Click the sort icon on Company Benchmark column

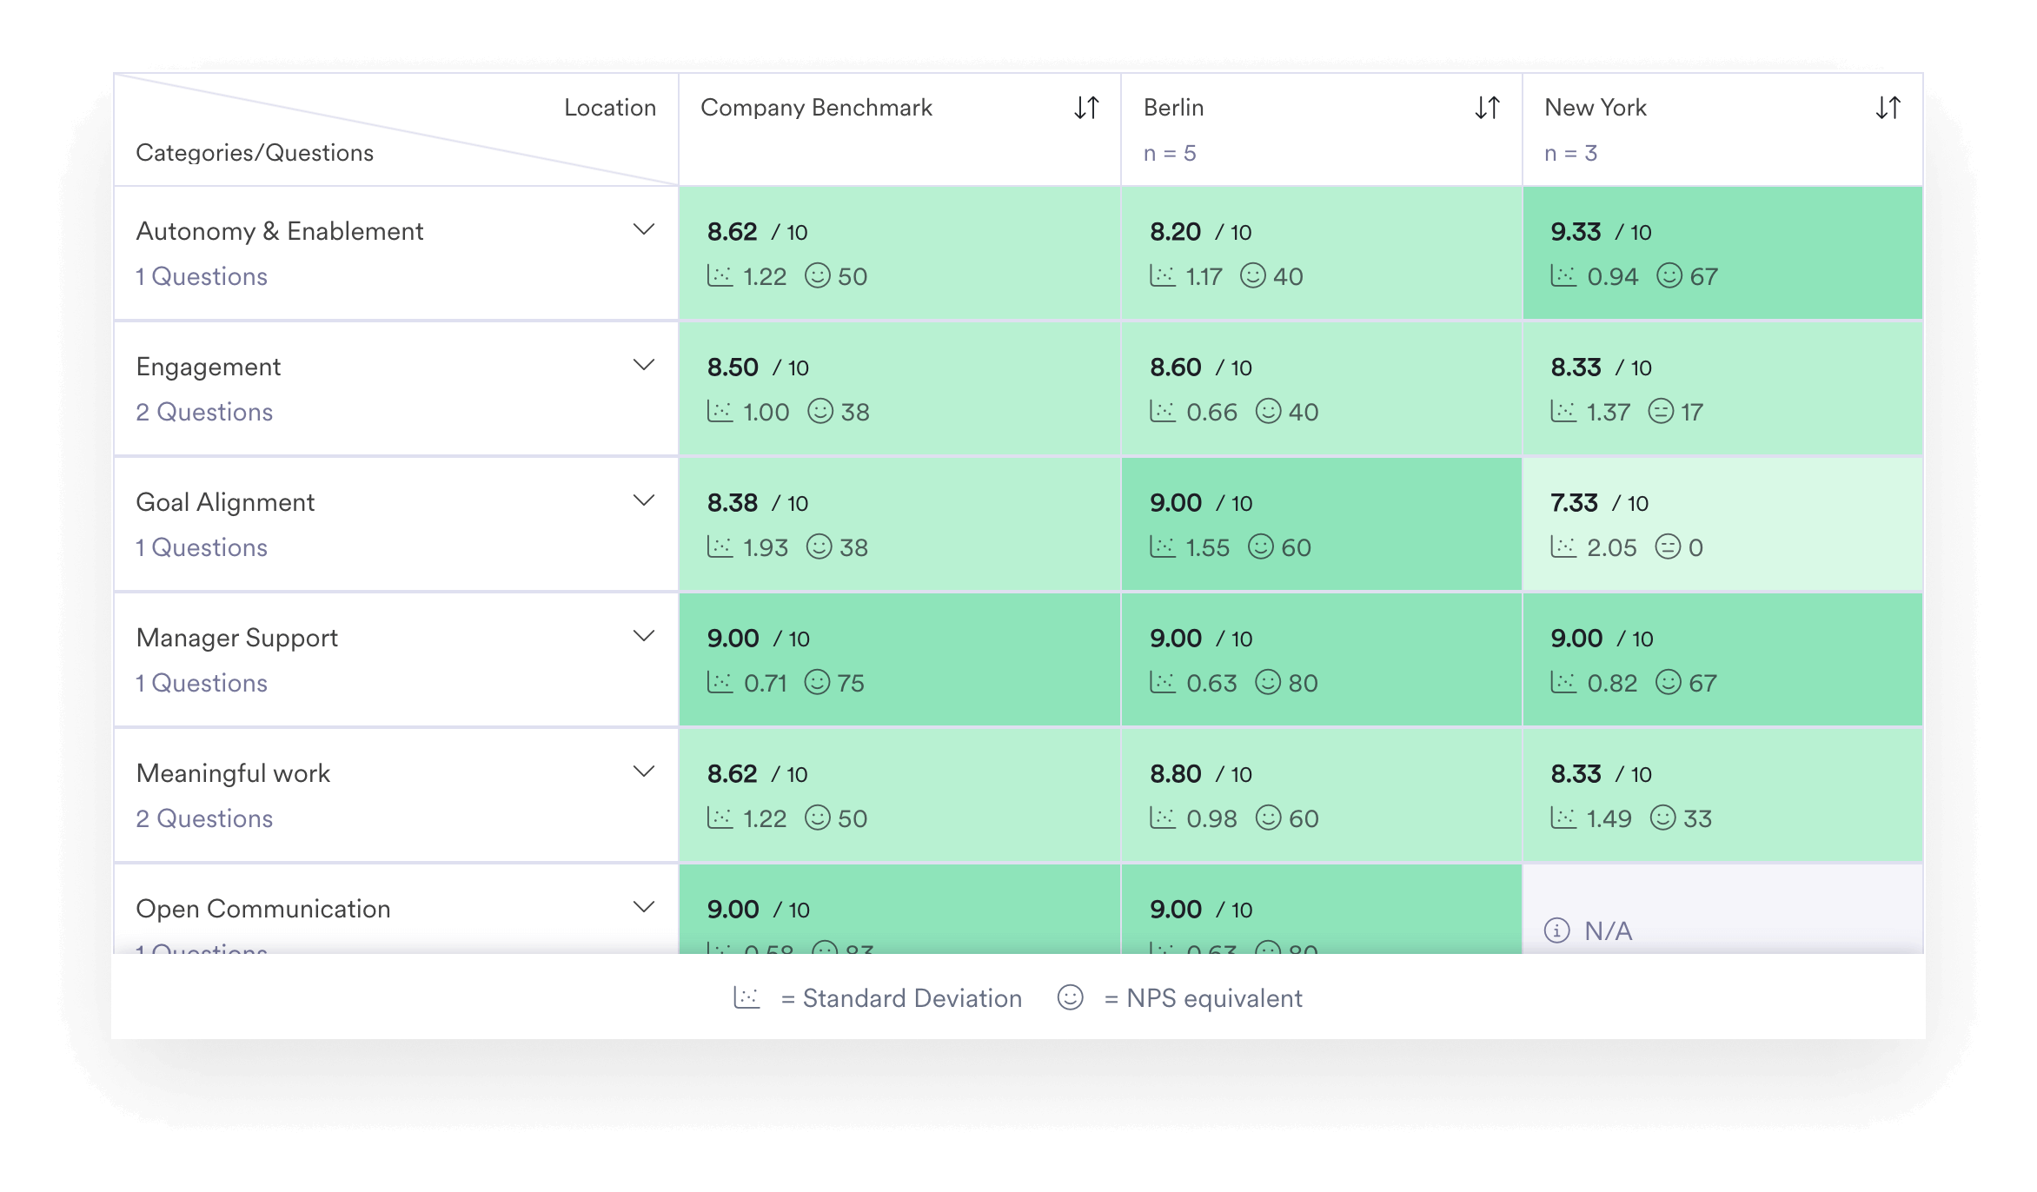click(1087, 108)
